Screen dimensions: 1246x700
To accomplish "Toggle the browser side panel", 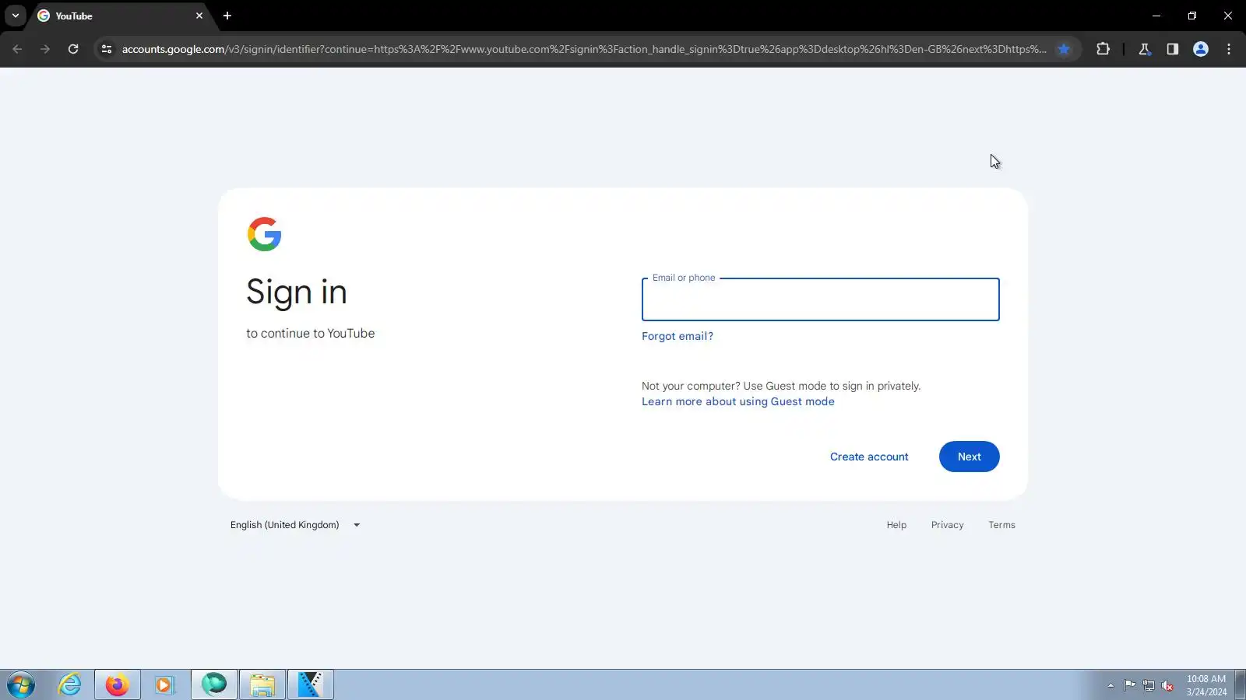I will pyautogui.click(x=1173, y=49).
